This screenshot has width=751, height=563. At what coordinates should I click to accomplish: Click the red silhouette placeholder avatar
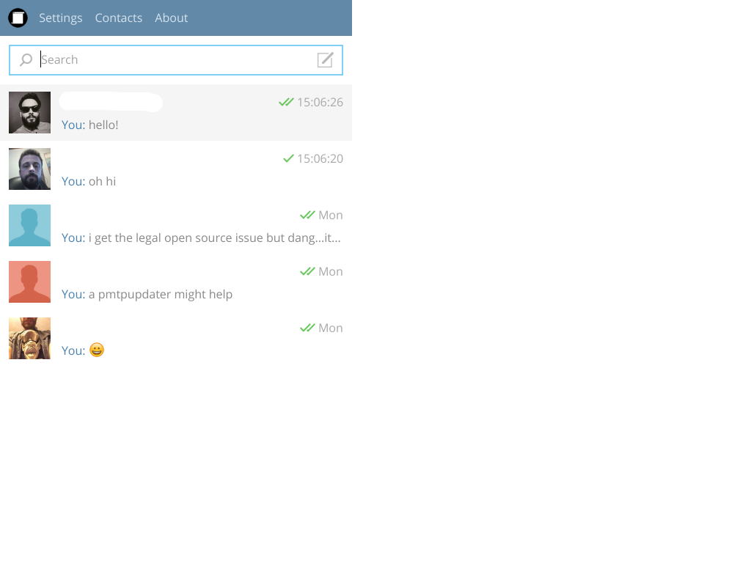point(29,282)
